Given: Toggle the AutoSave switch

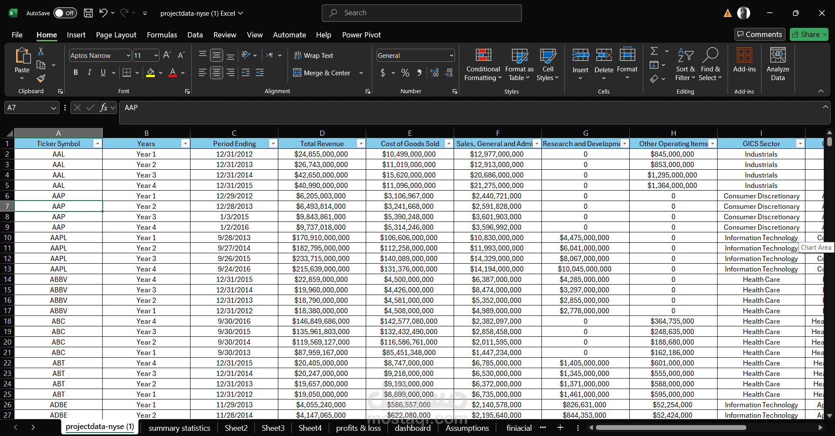Looking at the screenshot, I should coord(65,13).
